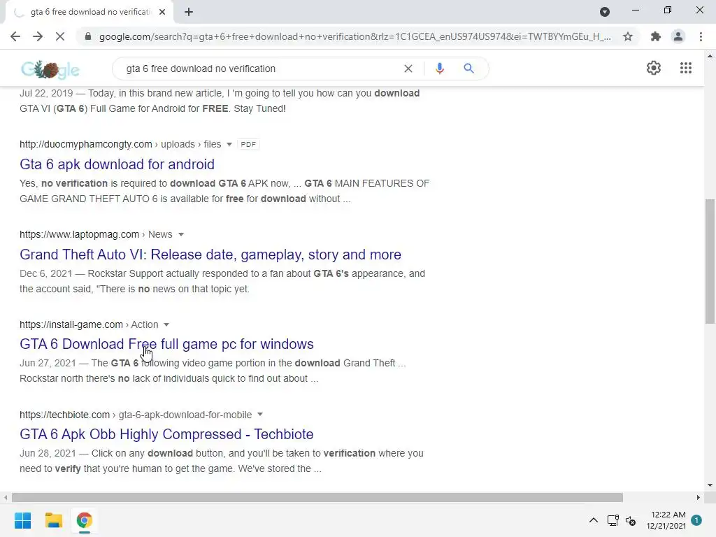
Task: Click the 'Jul 22, 2019' date text
Action: pos(46,93)
